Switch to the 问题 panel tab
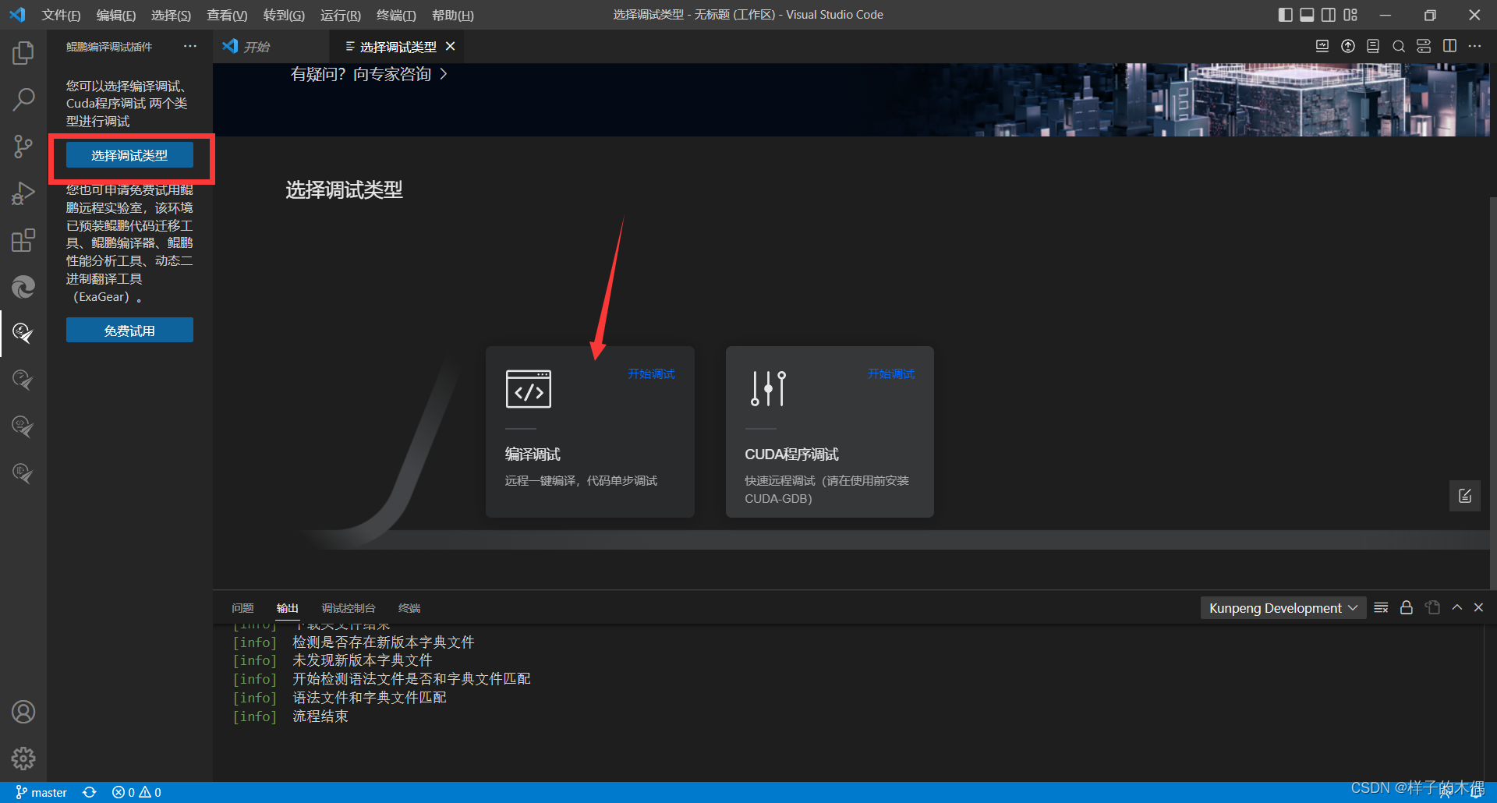Screen dimensions: 1497x803 coord(242,608)
